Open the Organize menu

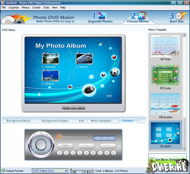click(14, 7)
